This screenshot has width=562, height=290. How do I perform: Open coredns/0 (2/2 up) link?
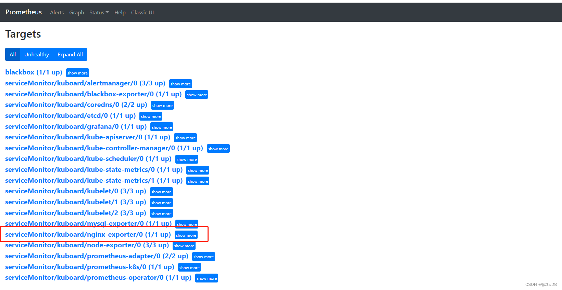pyautogui.click(x=76, y=105)
